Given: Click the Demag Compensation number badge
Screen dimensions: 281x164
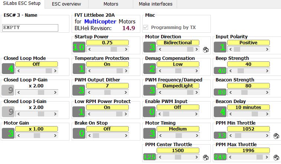Looking at the screenshot, I should point(150,68).
